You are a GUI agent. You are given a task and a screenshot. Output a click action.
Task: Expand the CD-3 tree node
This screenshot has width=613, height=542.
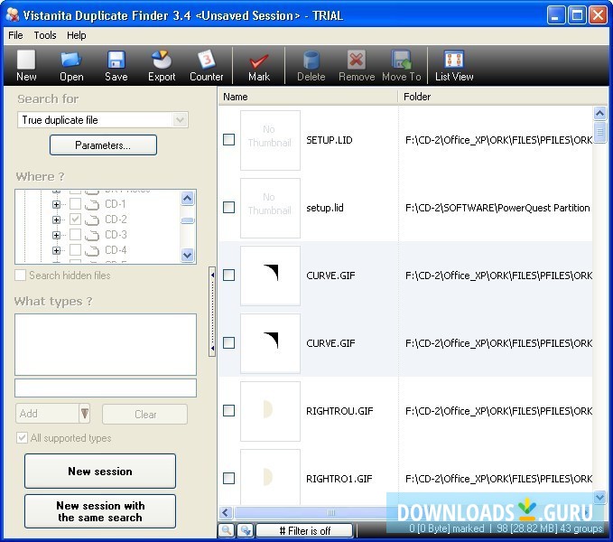click(56, 235)
